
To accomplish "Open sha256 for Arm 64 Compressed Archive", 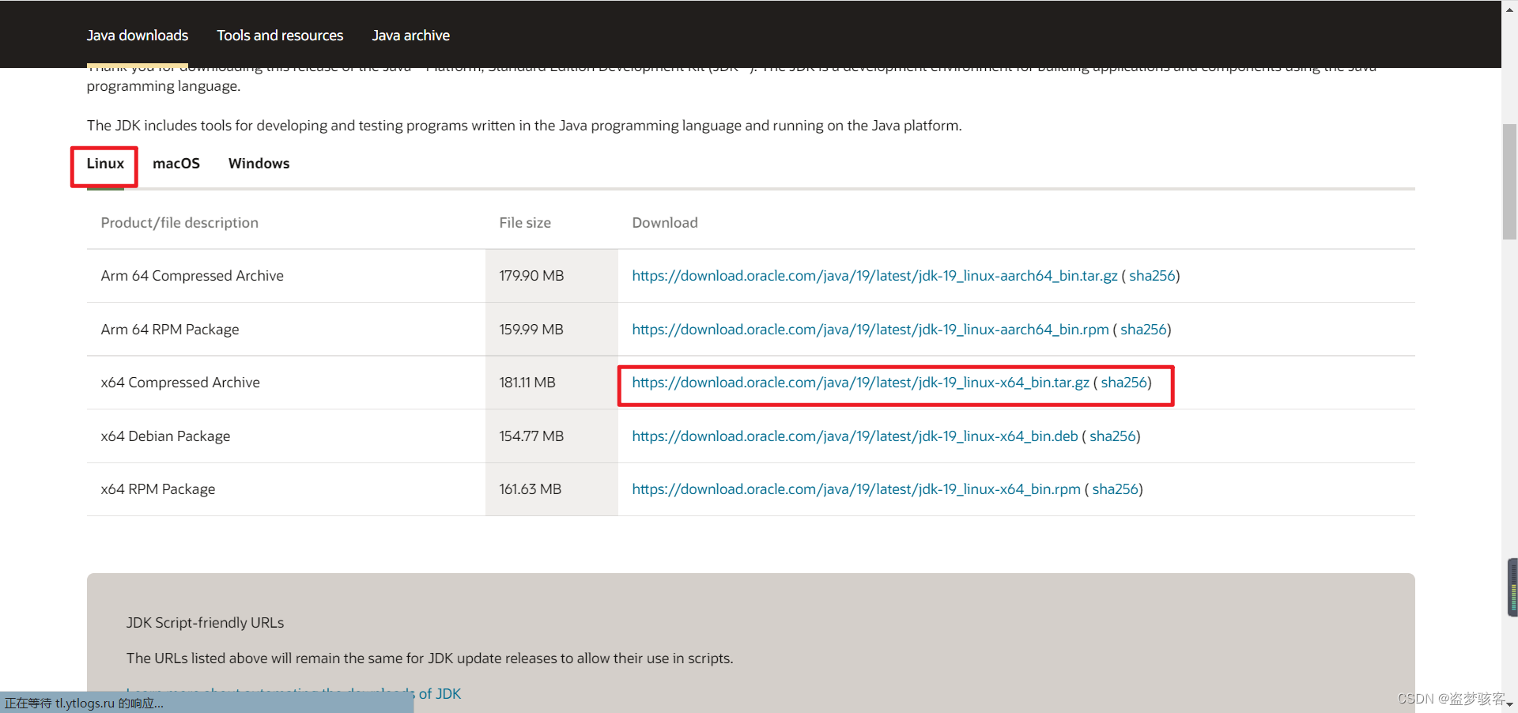I will pyautogui.click(x=1152, y=276).
